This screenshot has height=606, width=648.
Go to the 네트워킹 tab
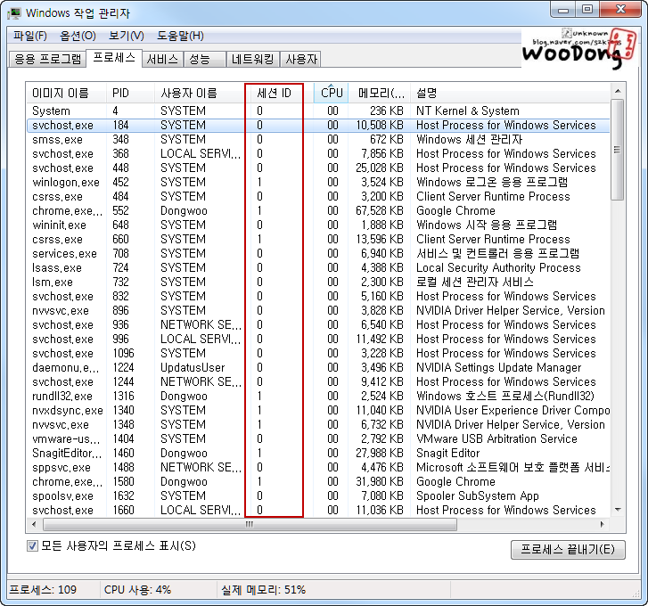point(252,59)
